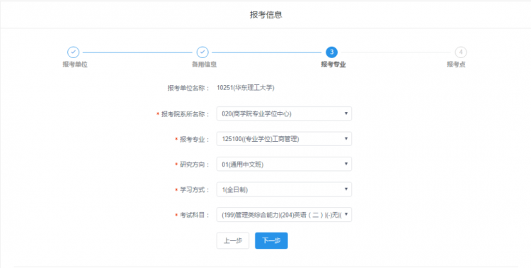Click step 3 circle for 报考专业
531x268 pixels.
pyautogui.click(x=331, y=52)
